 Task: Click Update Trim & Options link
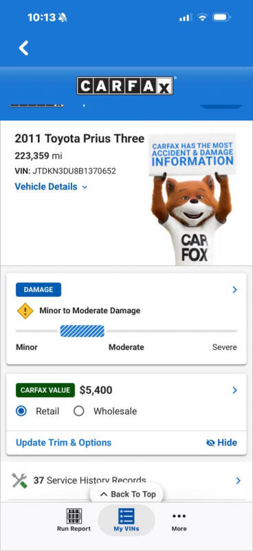pos(63,443)
